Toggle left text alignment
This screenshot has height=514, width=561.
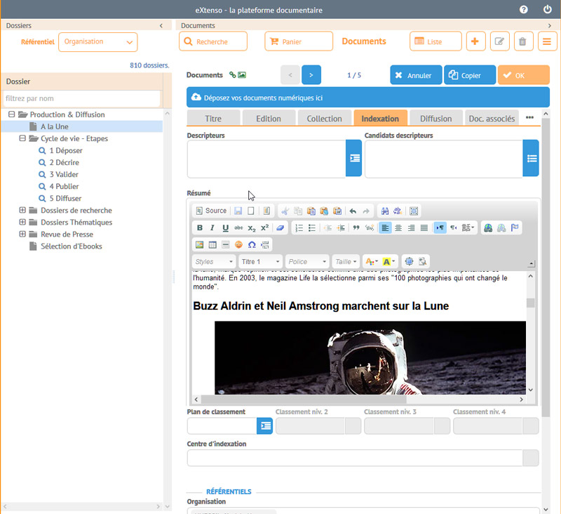pyautogui.click(x=385, y=228)
